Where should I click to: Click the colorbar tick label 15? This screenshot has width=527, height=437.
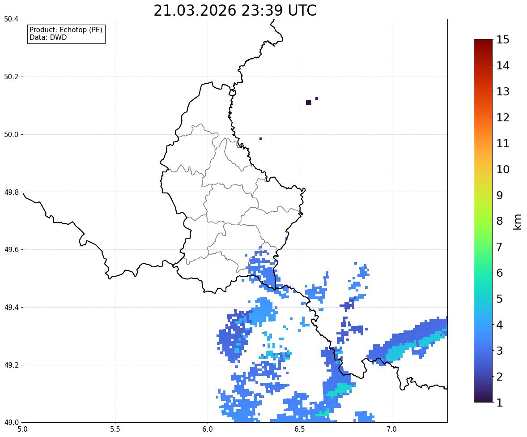pos(503,40)
